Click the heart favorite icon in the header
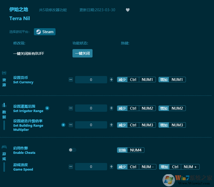Viewport: 214px width, 187px height. click(x=128, y=10)
